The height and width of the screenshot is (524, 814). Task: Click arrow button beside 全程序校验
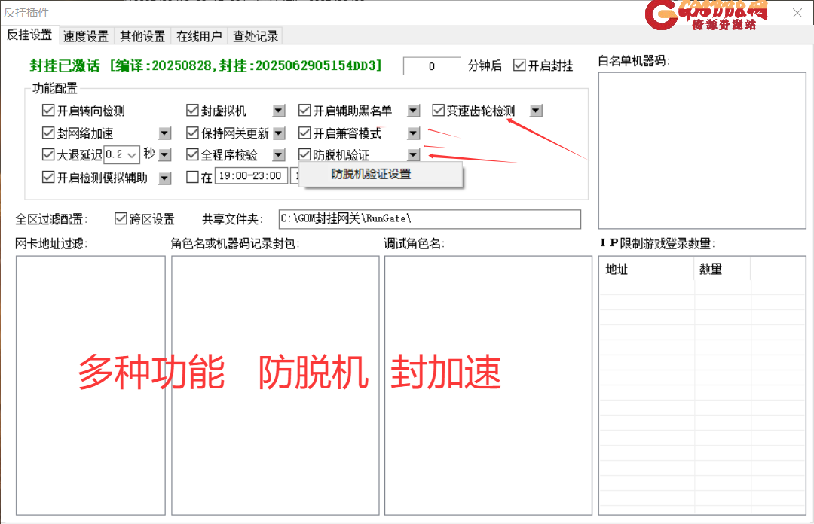point(279,155)
